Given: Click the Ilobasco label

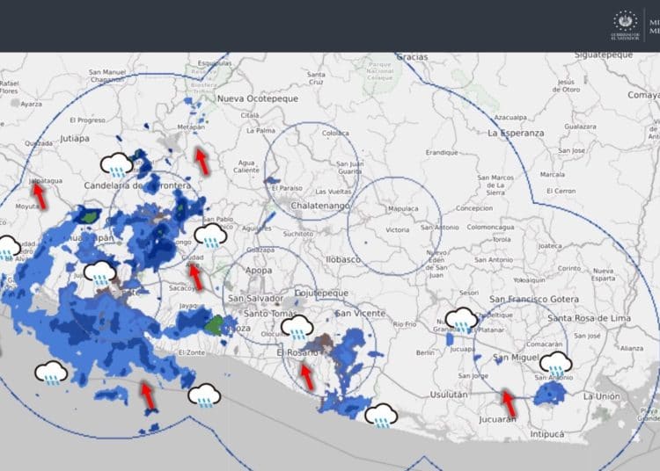Looking at the screenshot, I should point(343,259).
